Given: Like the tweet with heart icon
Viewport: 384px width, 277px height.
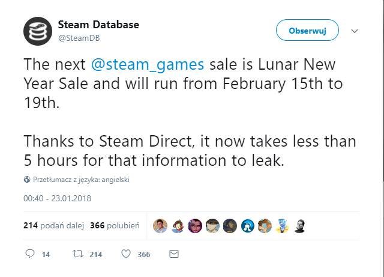Looking at the screenshot, I should coord(126,254).
